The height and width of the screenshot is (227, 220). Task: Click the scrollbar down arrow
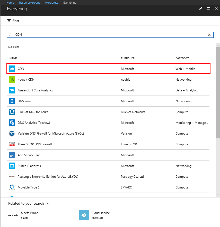pyautogui.click(x=218, y=195)
